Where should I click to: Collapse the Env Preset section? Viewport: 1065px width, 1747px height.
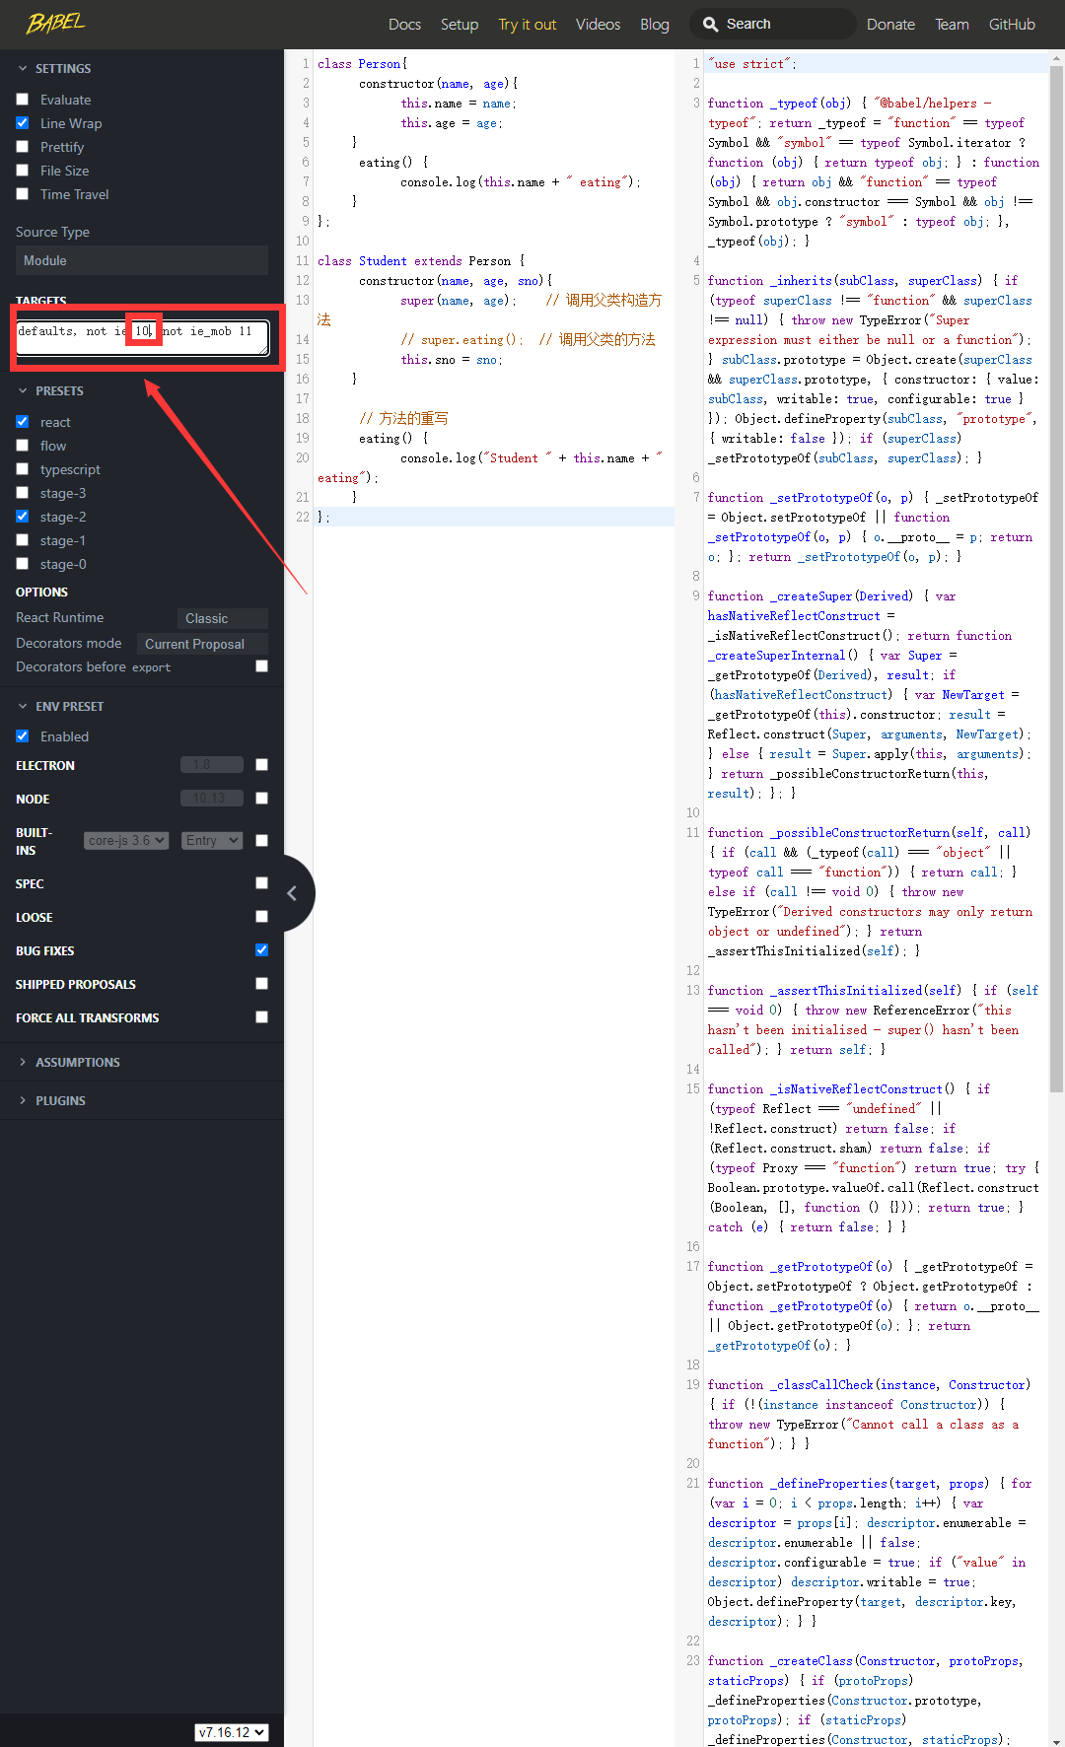click(x=23, y=707)
